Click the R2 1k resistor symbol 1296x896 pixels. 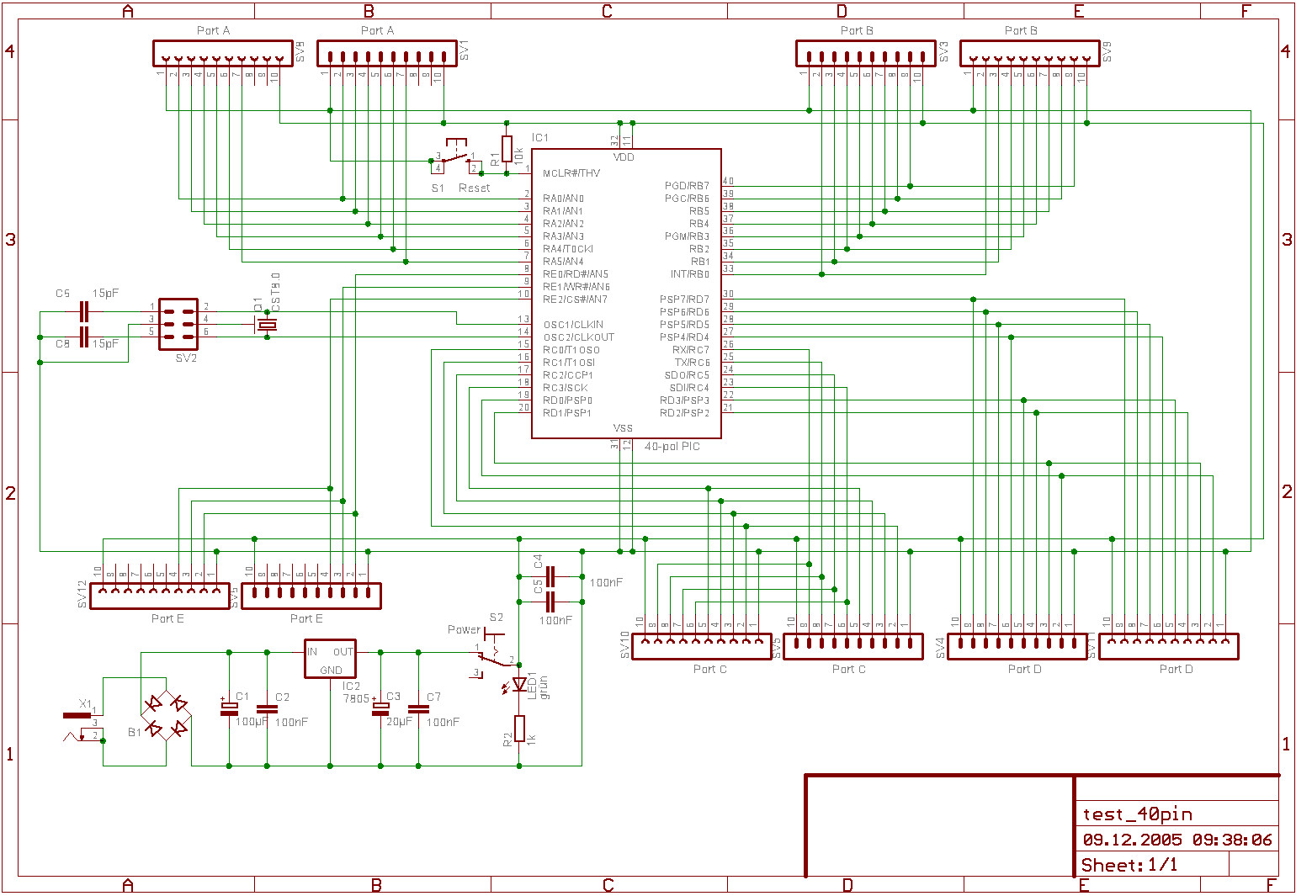(x=519, y=729)
